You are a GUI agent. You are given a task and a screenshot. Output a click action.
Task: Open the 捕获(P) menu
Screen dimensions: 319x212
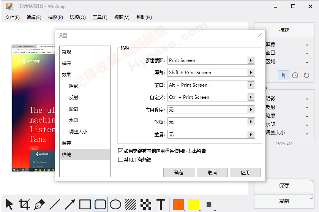click(55, 17)
